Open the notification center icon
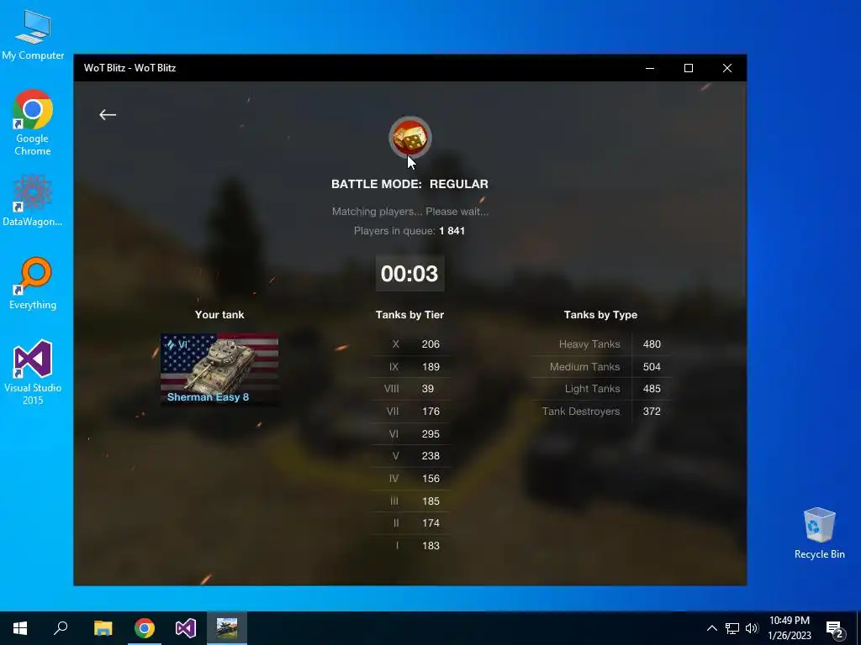861x645 pixels. point(835,628)
